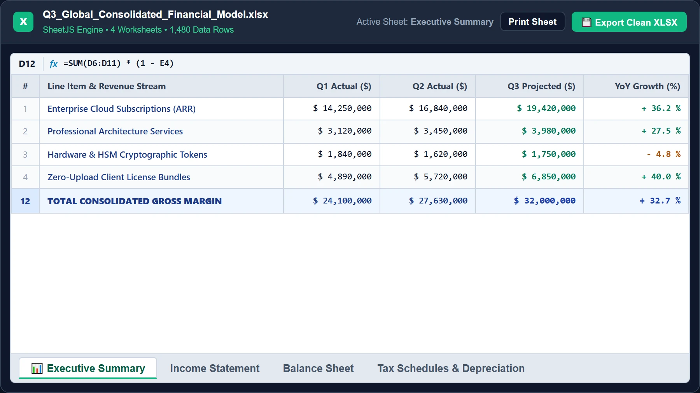The width and height of the screenshot is (700, 393).
Task: Open the Tax Schedules & Depreciation tab
Action: coord(451,368)
